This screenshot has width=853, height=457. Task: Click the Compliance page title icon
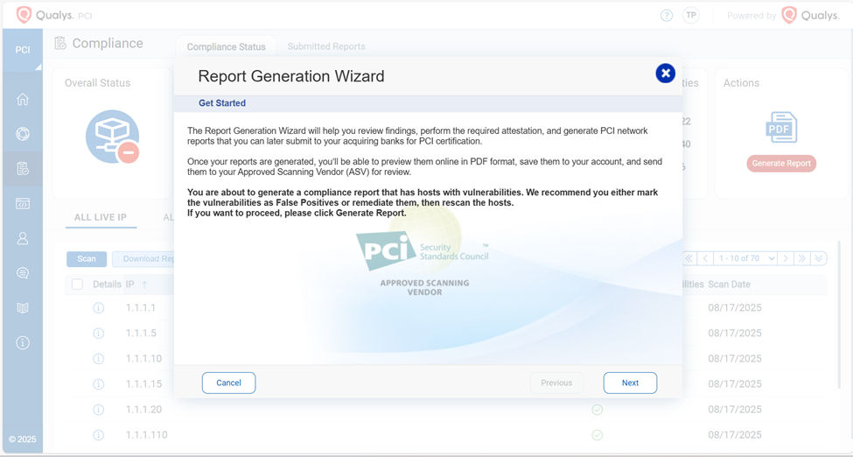click(60, 43)
